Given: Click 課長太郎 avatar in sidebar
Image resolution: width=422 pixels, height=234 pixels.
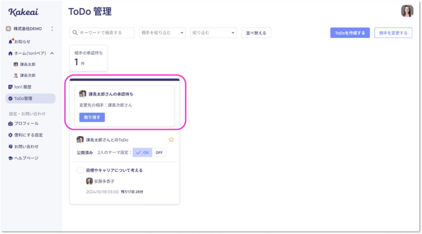Looking at the screenshot, I should [16, 65].
